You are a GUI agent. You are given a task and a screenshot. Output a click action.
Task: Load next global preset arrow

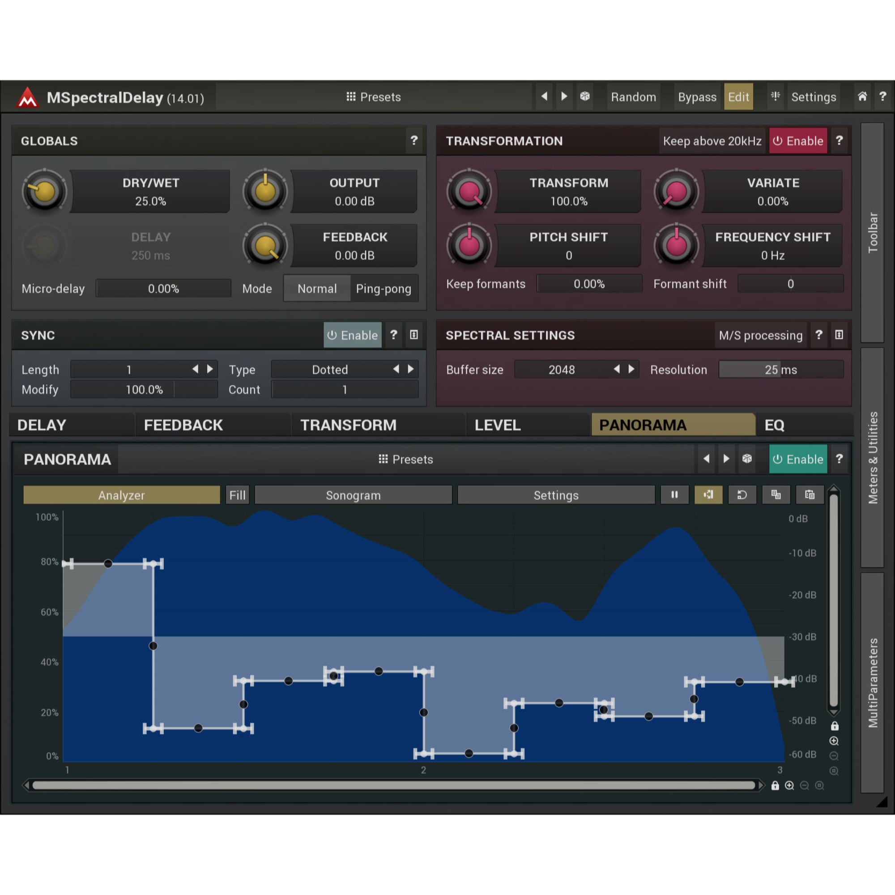[x=564, y=96]
